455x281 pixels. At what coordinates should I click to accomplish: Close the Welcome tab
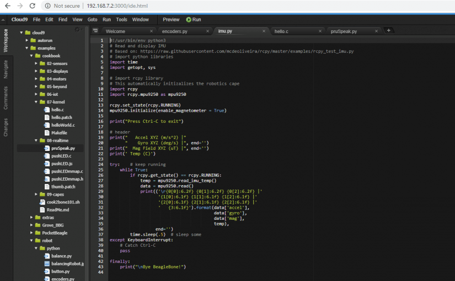click(x=151, y=31)
